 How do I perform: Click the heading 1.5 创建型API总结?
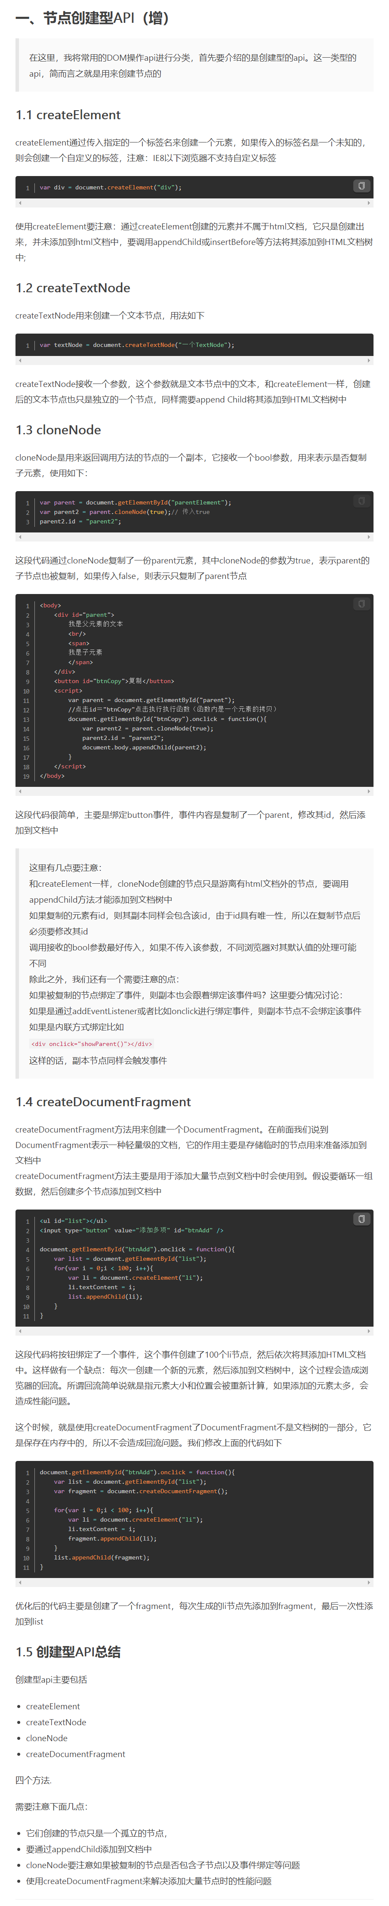[68, 1652]
